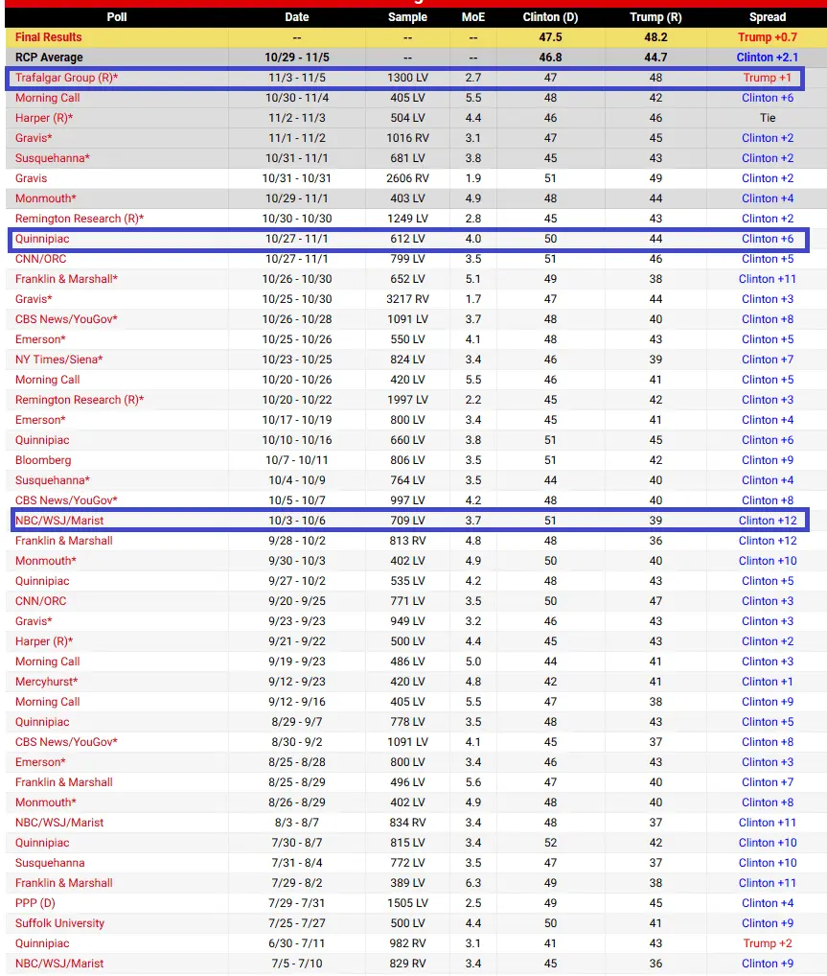This screenshot has height=976, width=827.
Task: Click the Spread column header
Action: point(768,17)
